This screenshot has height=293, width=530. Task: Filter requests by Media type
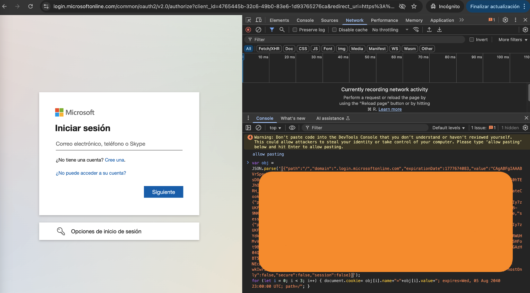(357, 49)
